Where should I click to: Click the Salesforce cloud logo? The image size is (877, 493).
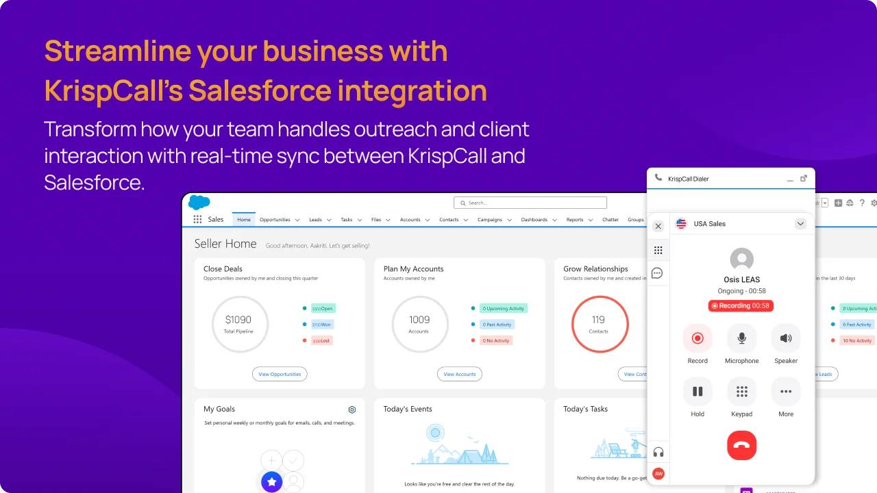[x=199, y=203]
